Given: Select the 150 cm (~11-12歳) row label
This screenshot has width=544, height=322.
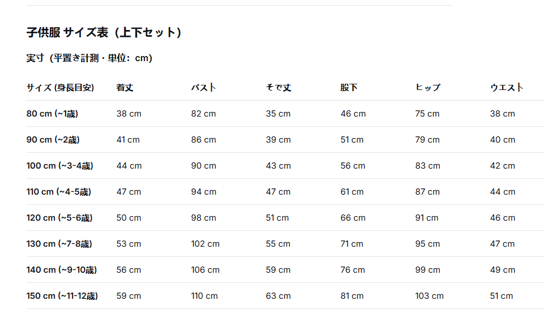Looking at the screenshot, I should coord(62,295).
